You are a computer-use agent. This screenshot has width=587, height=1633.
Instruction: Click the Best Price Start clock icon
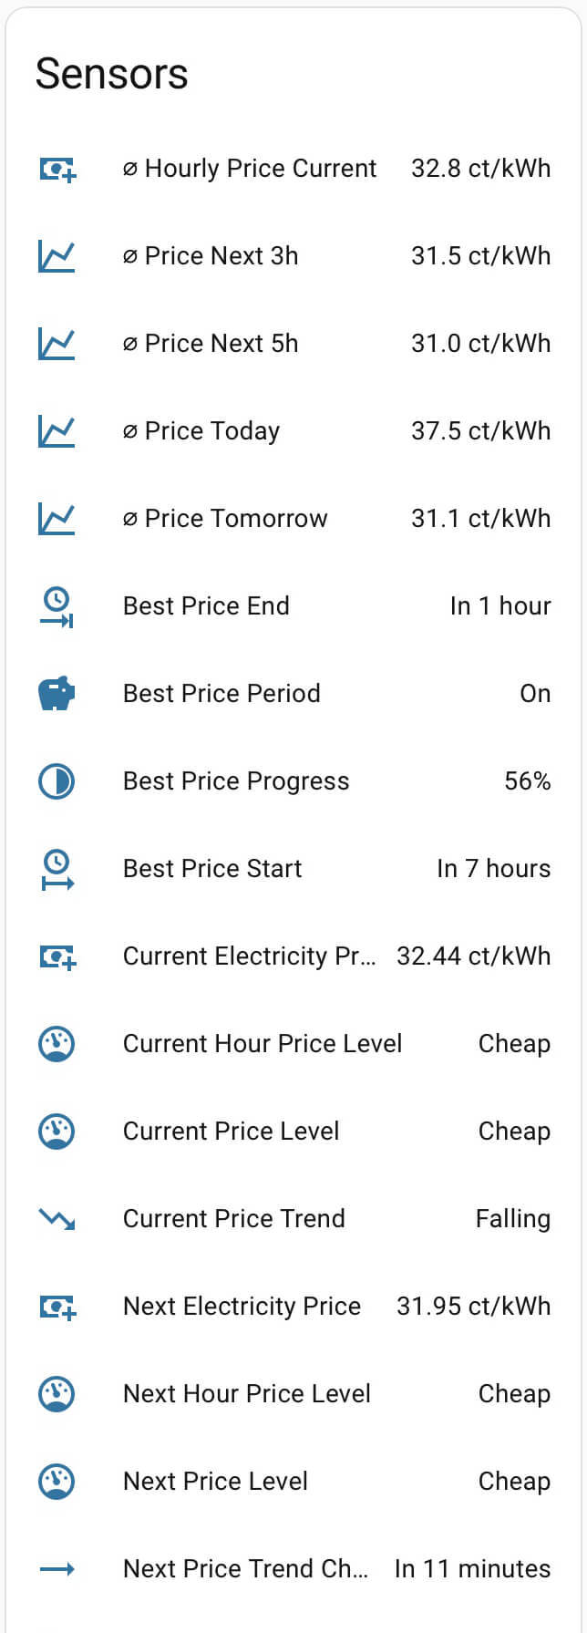coord(57,869)
